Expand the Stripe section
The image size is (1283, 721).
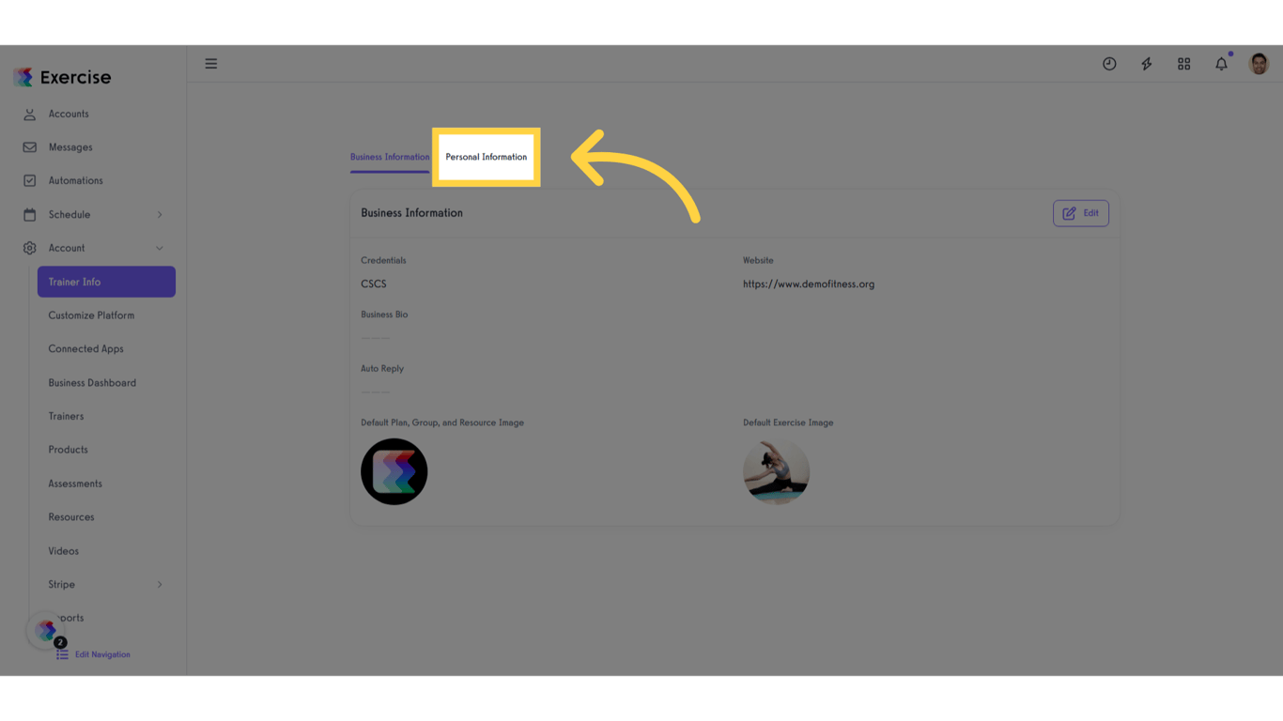[x=160, y=584]
